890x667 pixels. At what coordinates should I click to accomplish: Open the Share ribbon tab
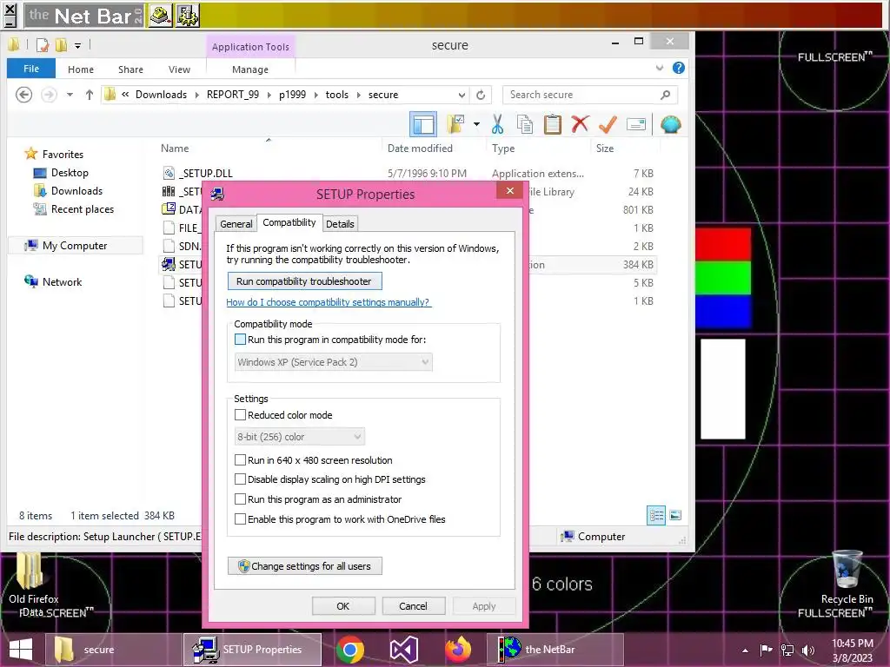coord(130,69)
